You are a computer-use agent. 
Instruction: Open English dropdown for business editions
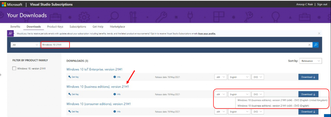pyautogui.click(x=239, y=94)
